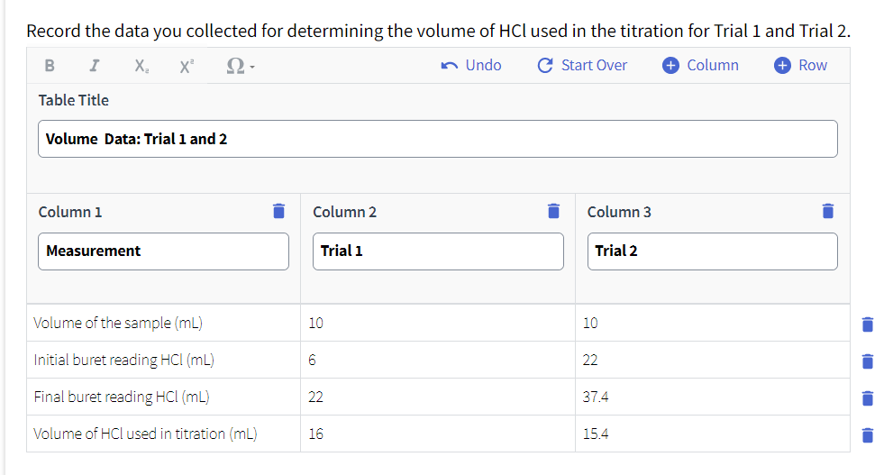The height and width of the screenshot is (475, 893).
Task: Click the Table Title input field
Action: click(x=437, y=139)
